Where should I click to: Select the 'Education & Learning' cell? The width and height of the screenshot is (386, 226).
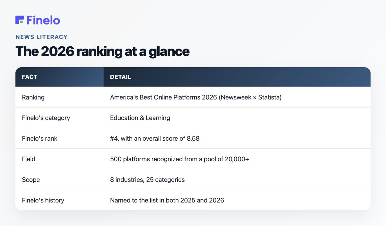tap(237, 118)
